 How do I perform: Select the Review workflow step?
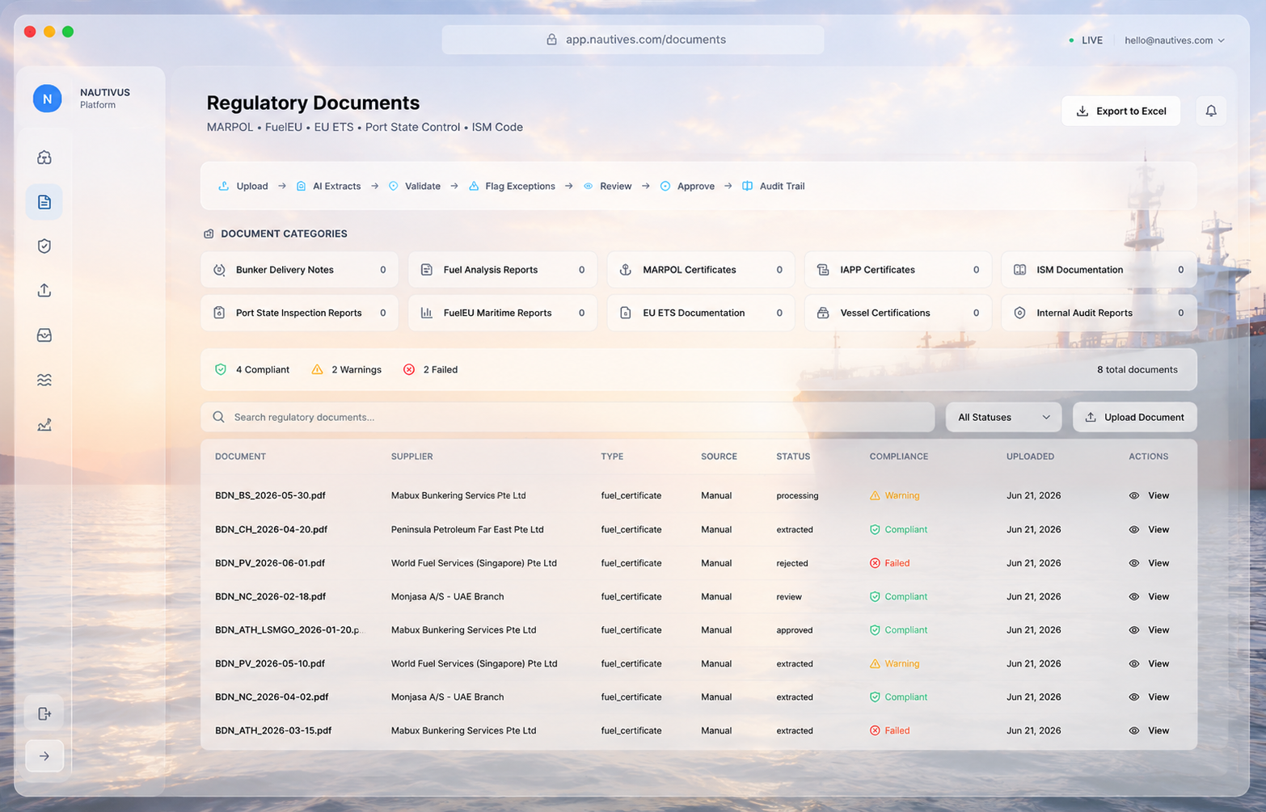coord(608,186)
